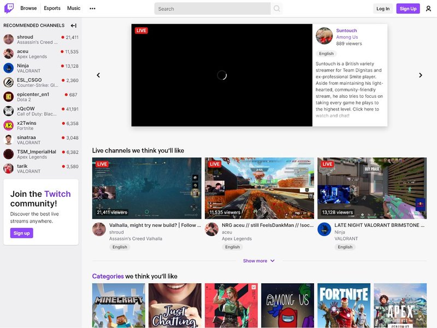Collapse the Recommended Channels sidebar

pos(74,25)
